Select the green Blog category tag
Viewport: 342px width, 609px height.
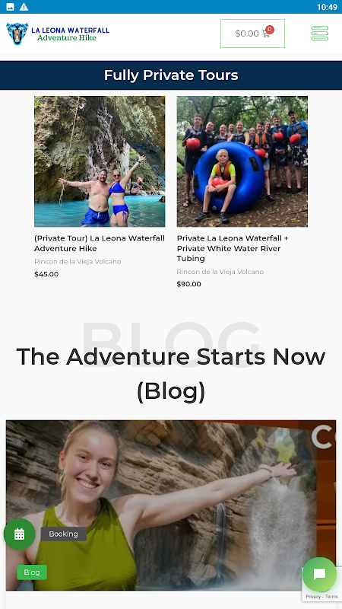tap(32, 572)
